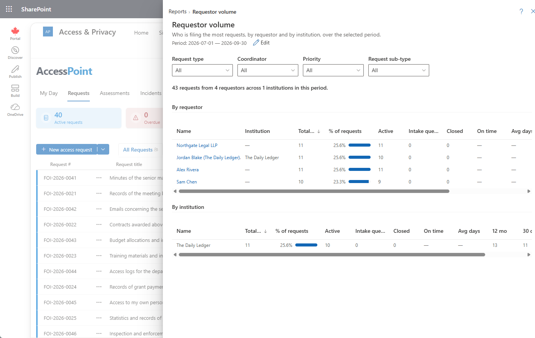Click the institution table horizontal scrollbar
535x338 pixels.
tap(332, 255)
